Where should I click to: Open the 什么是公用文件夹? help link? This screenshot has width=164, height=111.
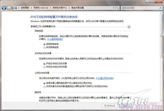click(x=105, y=78)
